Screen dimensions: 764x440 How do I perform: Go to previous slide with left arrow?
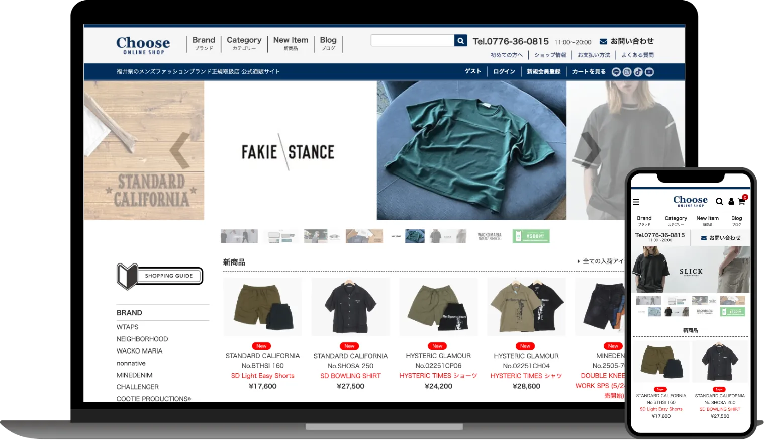tap(180, 150)
